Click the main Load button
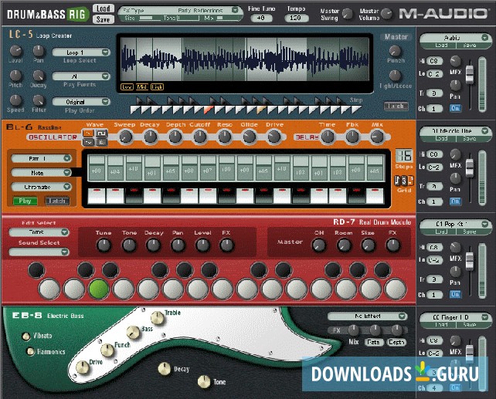 click(104, 8)
